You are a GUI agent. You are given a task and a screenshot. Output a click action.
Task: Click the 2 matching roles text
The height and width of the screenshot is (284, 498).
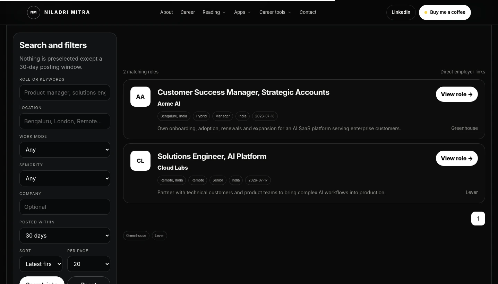click(x=141, y=72)
